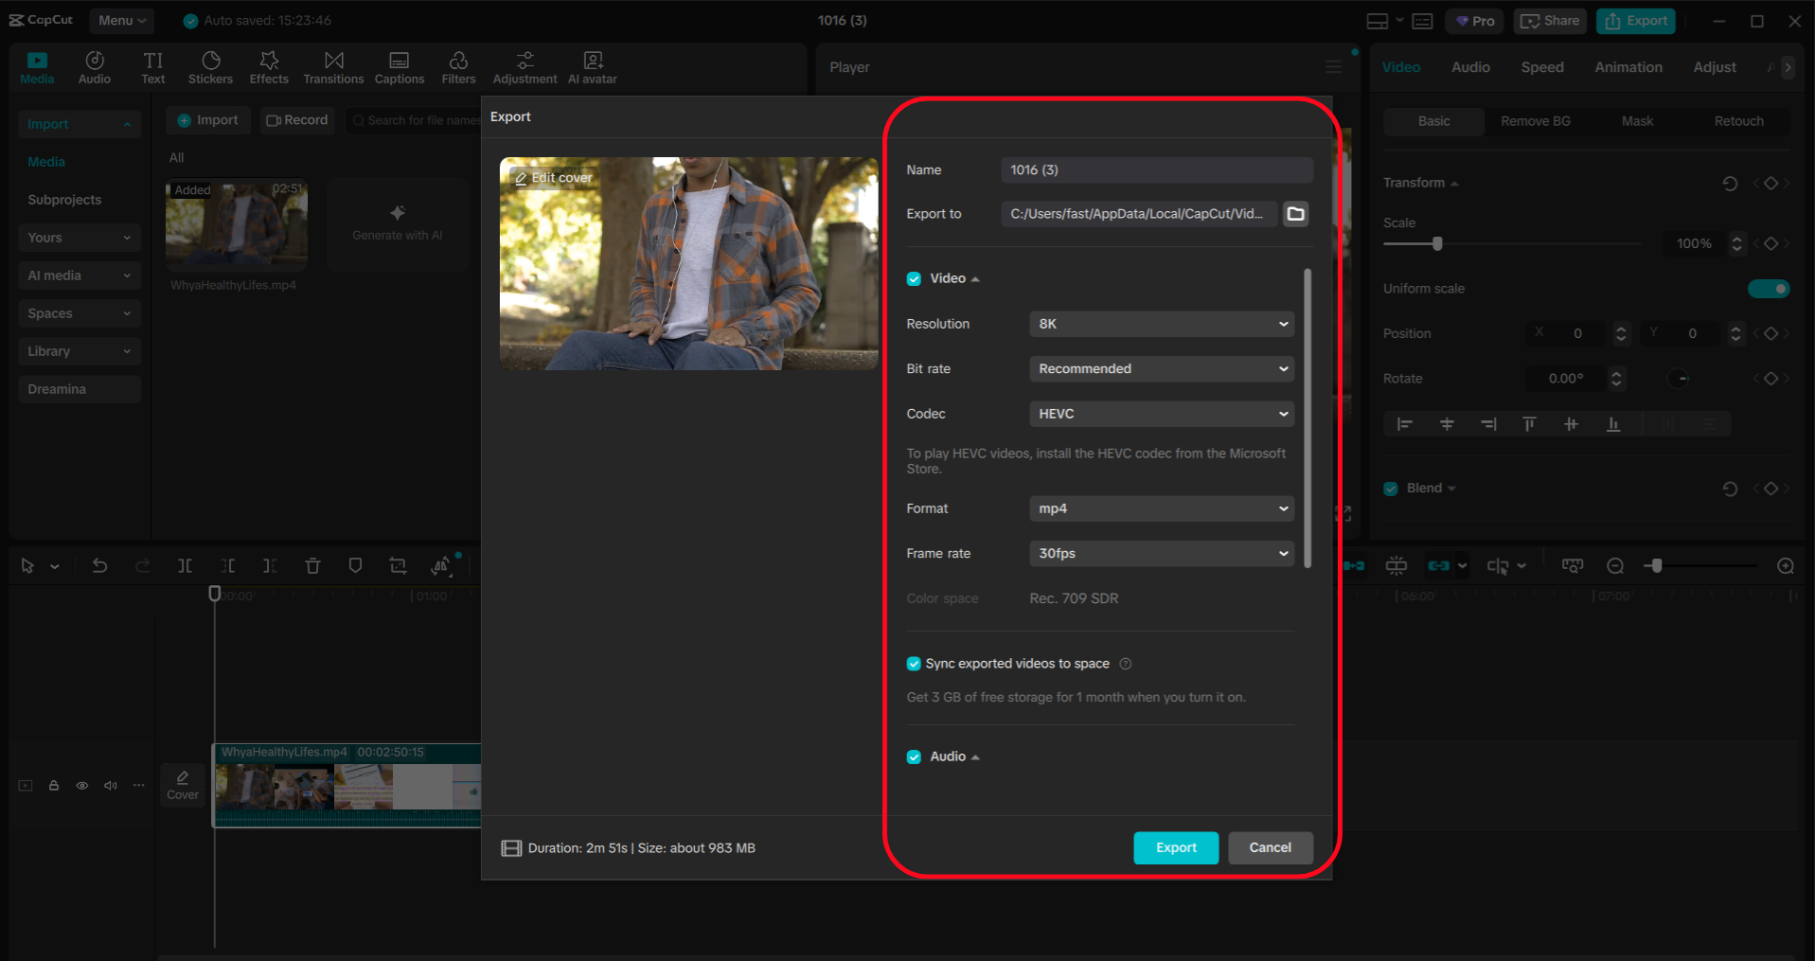
Task: Disable Sync exported videos to space
Action: pos(914,663)
